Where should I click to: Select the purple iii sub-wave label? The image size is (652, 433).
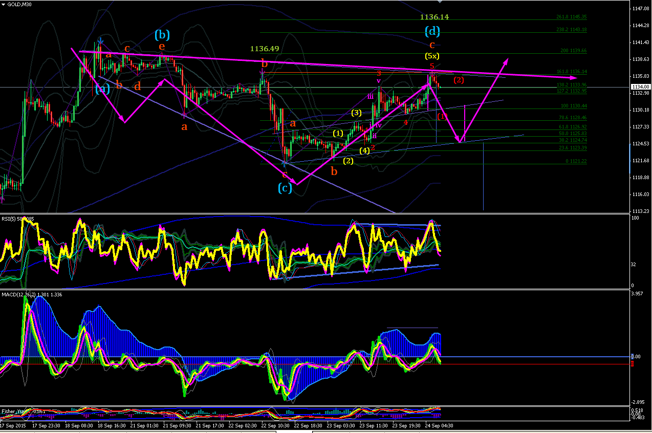(370, 97)
